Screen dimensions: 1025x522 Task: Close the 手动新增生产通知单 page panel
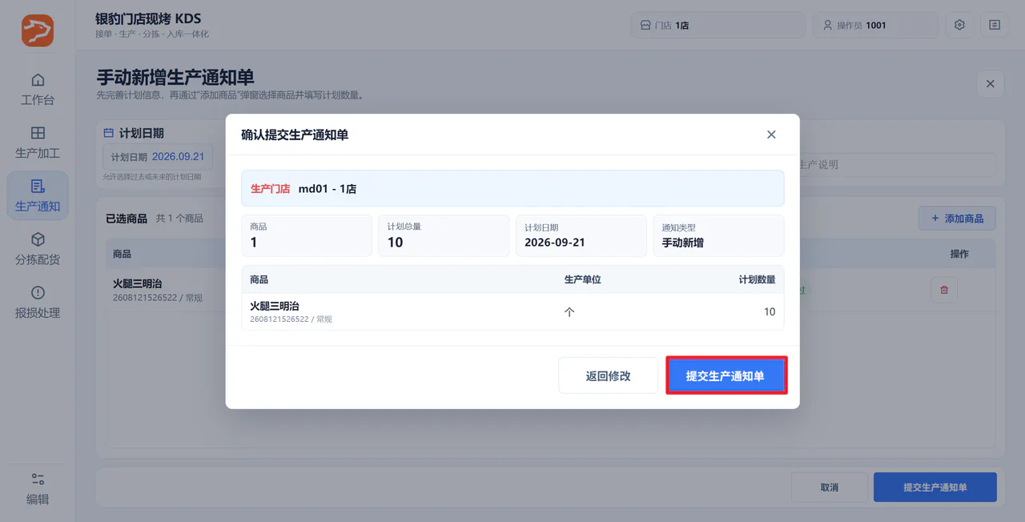pyautogui.click(x=990, y=84)
